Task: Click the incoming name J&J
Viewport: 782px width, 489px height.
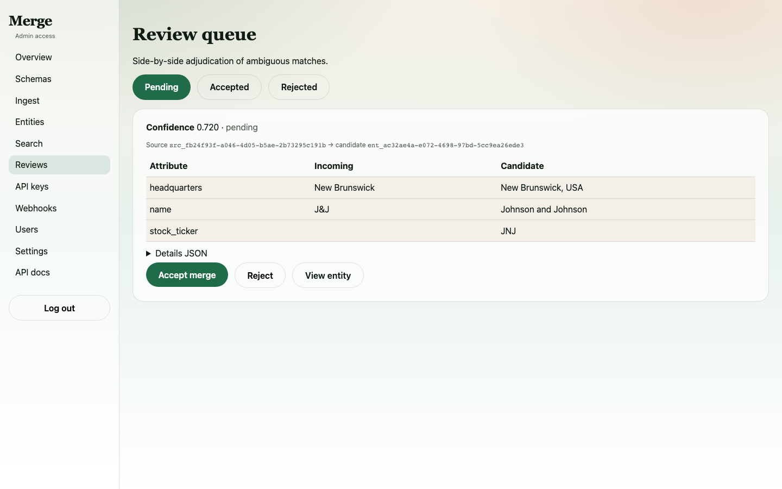Action: pos(321,209)
